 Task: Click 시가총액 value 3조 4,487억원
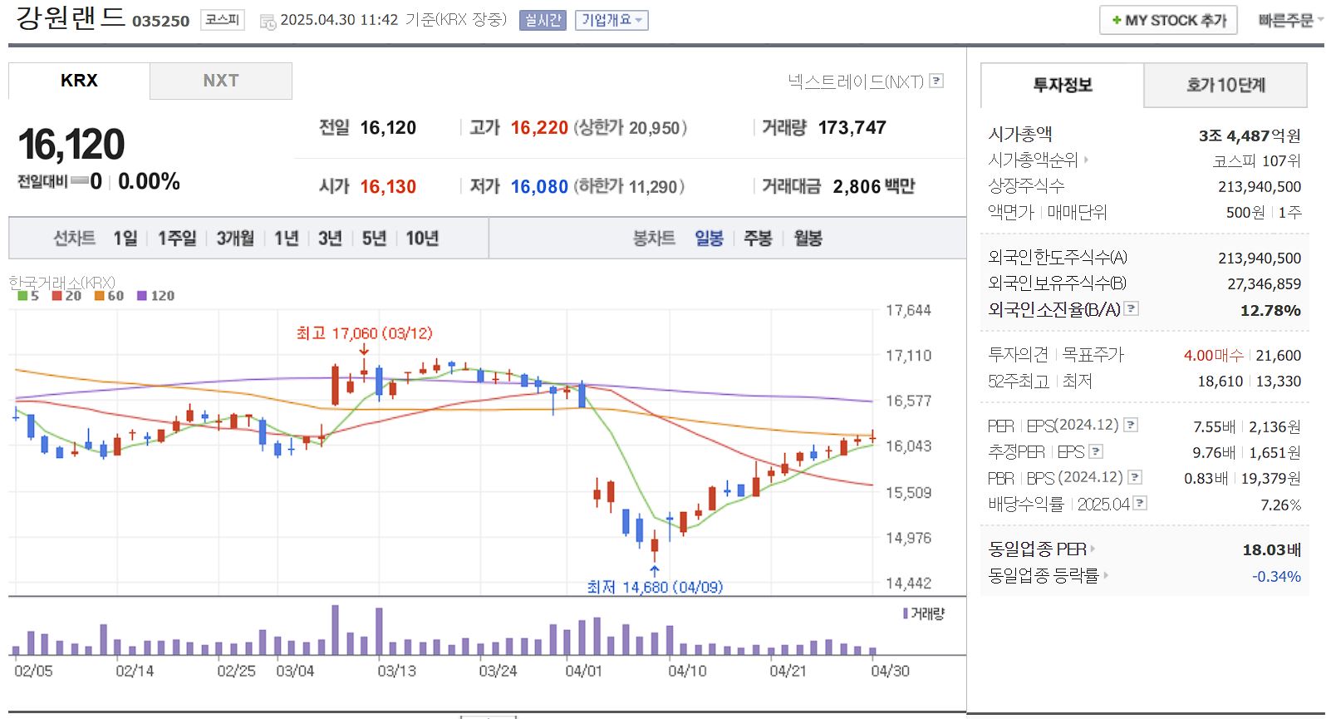(1250, 135)
